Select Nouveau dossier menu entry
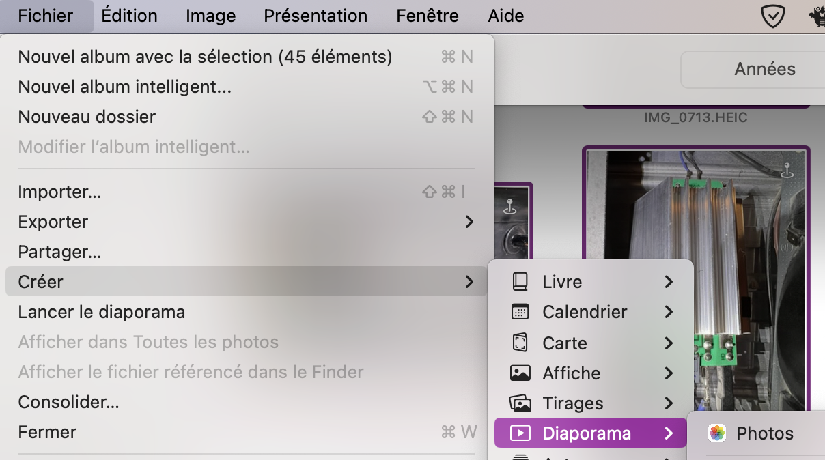 (87, 117)
